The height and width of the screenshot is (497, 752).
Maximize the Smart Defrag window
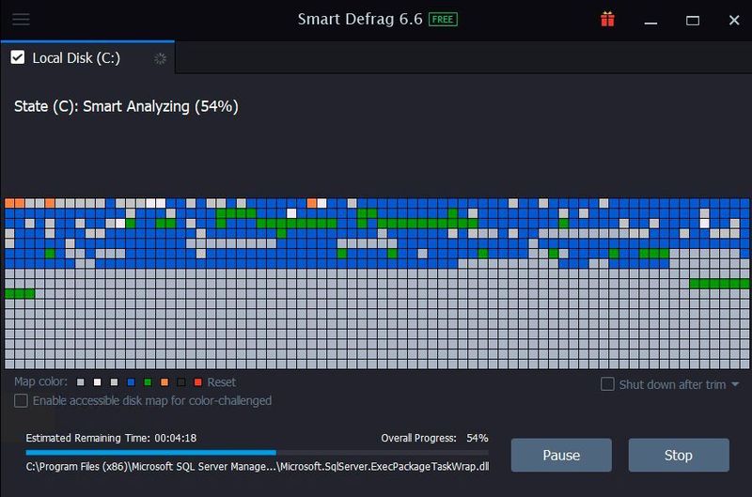click(692, 21)
